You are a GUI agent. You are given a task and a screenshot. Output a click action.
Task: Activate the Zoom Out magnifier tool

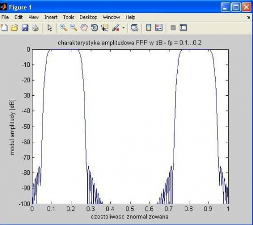73,28
